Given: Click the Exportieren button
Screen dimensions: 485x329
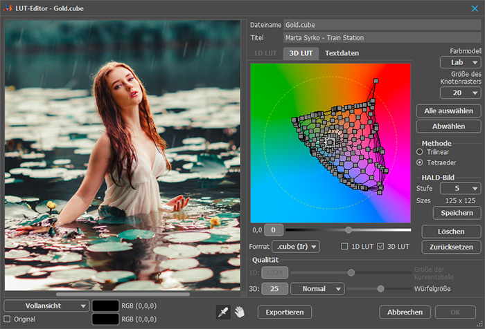Looking at the screenshot, I should [x=285, y=312].
